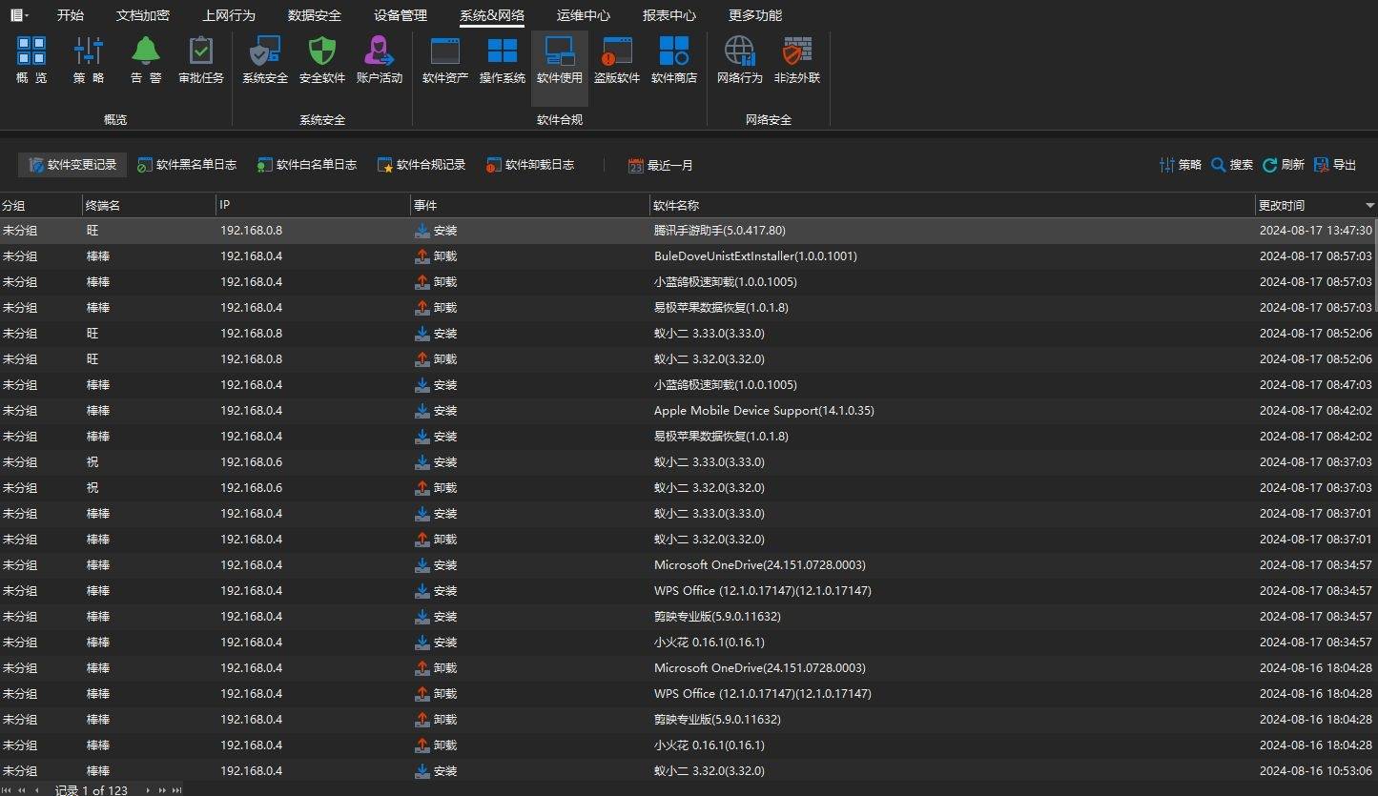This screenshot has height=796, width=1378.
Task: Switch to the 开始 menu tab
Action: click(x=71, y=15)
